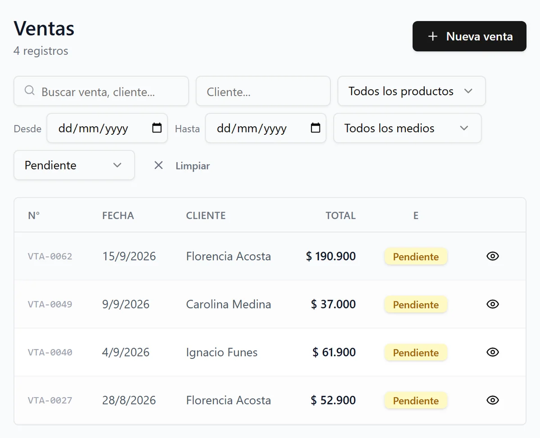Click client Carolina Medina
Image resolution: width=540 pixels, height=438 pixels.
[229, 304]
